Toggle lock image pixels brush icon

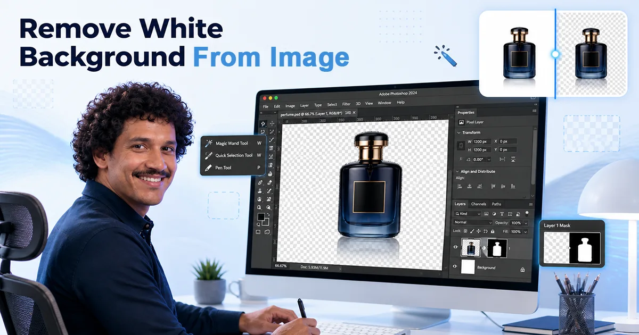click(x=472, y=231)
